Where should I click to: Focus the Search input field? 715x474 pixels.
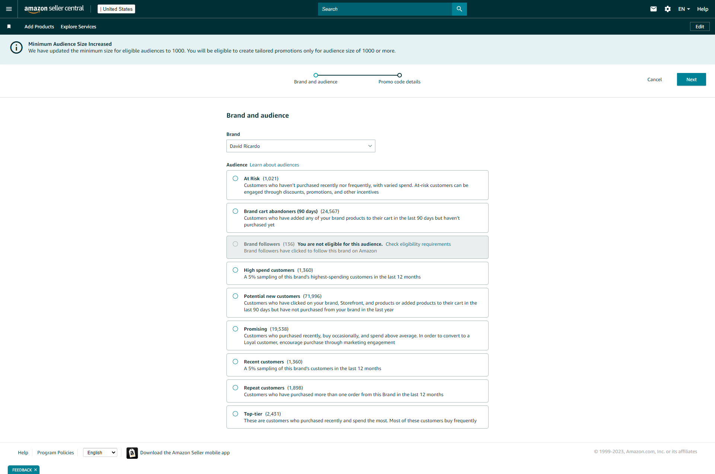(385, 9)
